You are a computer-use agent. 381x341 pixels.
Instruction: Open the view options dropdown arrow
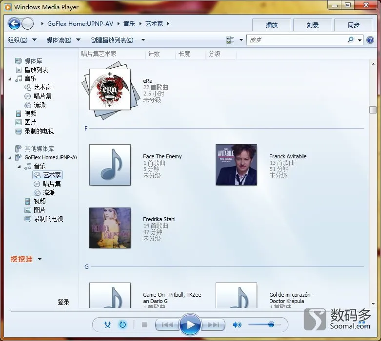tap(241, 40)
